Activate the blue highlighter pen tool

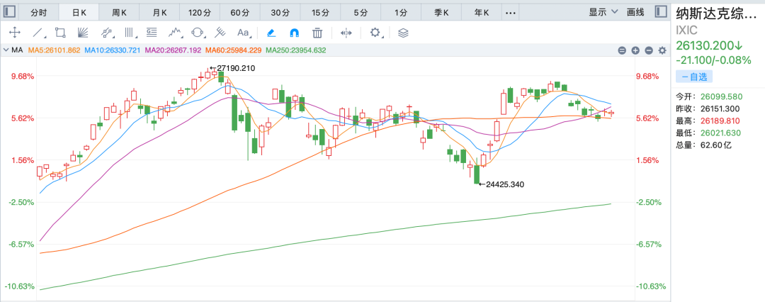[x=272, y=33]
